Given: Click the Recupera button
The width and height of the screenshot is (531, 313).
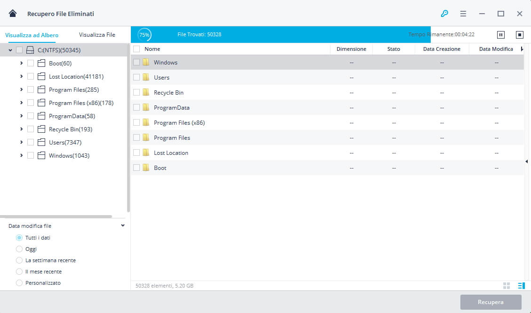Looking at the screenshot, I should tap(491, 302).
